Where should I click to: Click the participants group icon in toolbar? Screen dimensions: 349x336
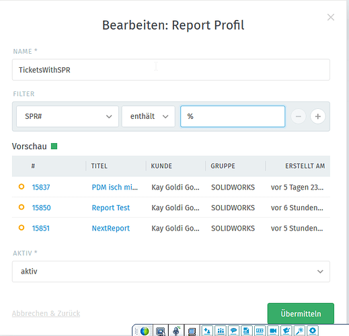click(x=221, y=331)
